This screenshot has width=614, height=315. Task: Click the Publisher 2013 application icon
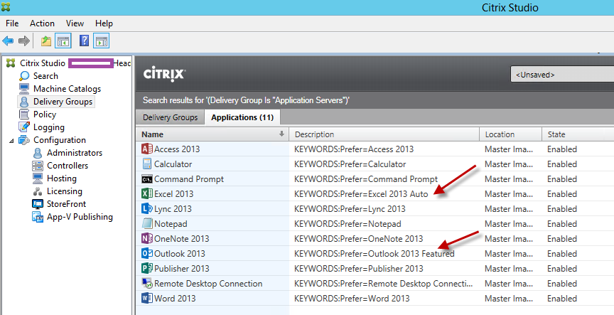[147, 268]
